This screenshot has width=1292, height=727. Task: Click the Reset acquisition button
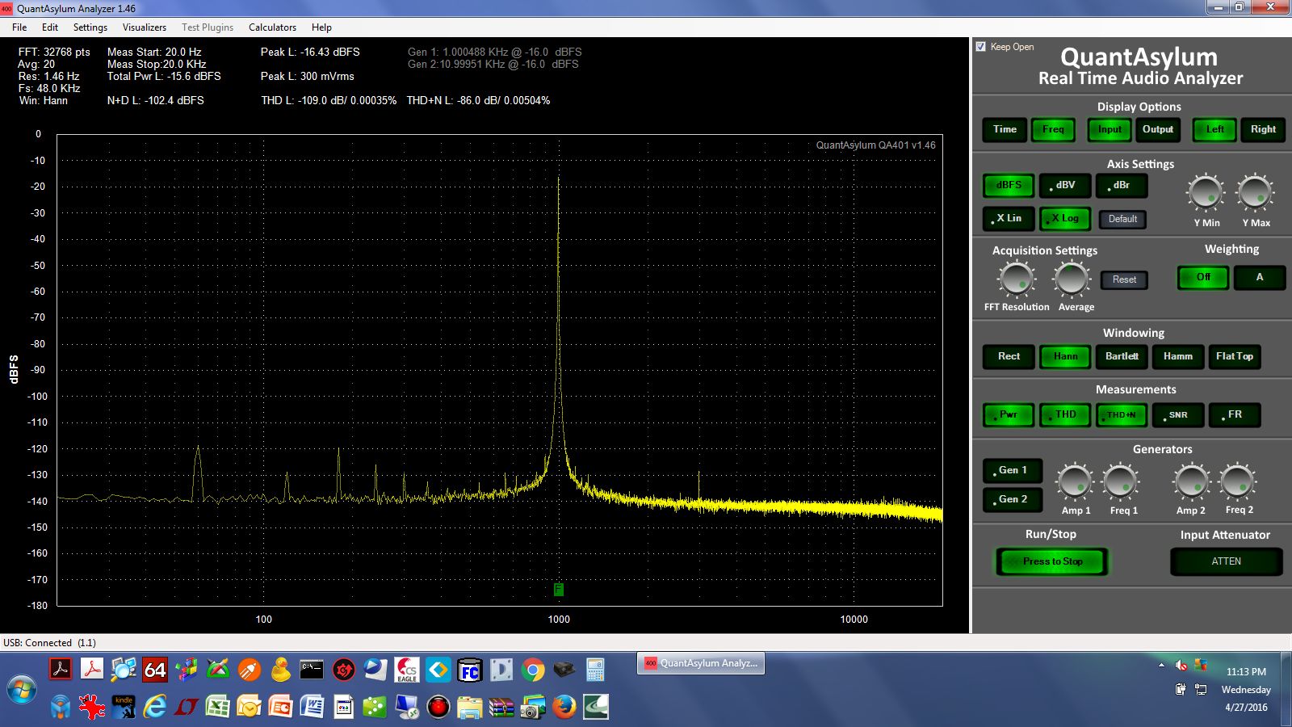pyautogui.click(x=1124, y=279)
